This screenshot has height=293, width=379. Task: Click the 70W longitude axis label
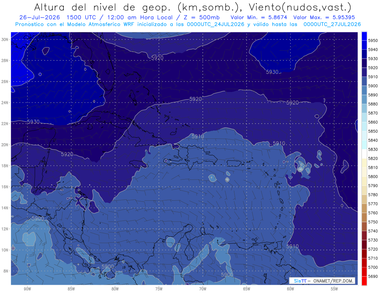point(203,289)
